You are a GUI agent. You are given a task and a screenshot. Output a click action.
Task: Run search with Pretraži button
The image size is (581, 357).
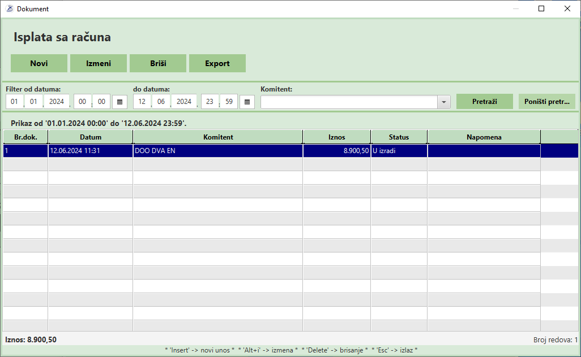coord(484,102)
